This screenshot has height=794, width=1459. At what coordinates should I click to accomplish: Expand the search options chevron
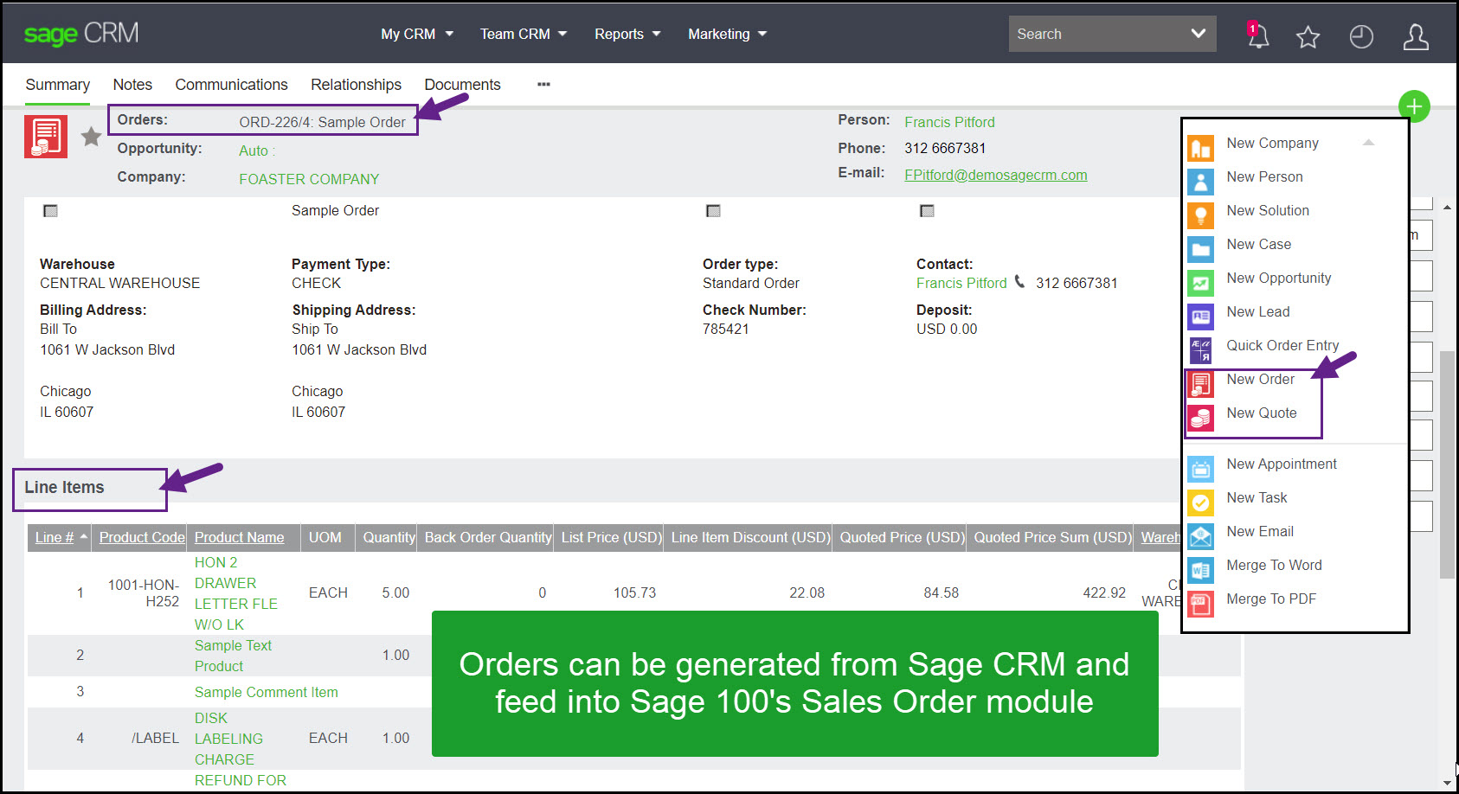(x=1198, y=34)
